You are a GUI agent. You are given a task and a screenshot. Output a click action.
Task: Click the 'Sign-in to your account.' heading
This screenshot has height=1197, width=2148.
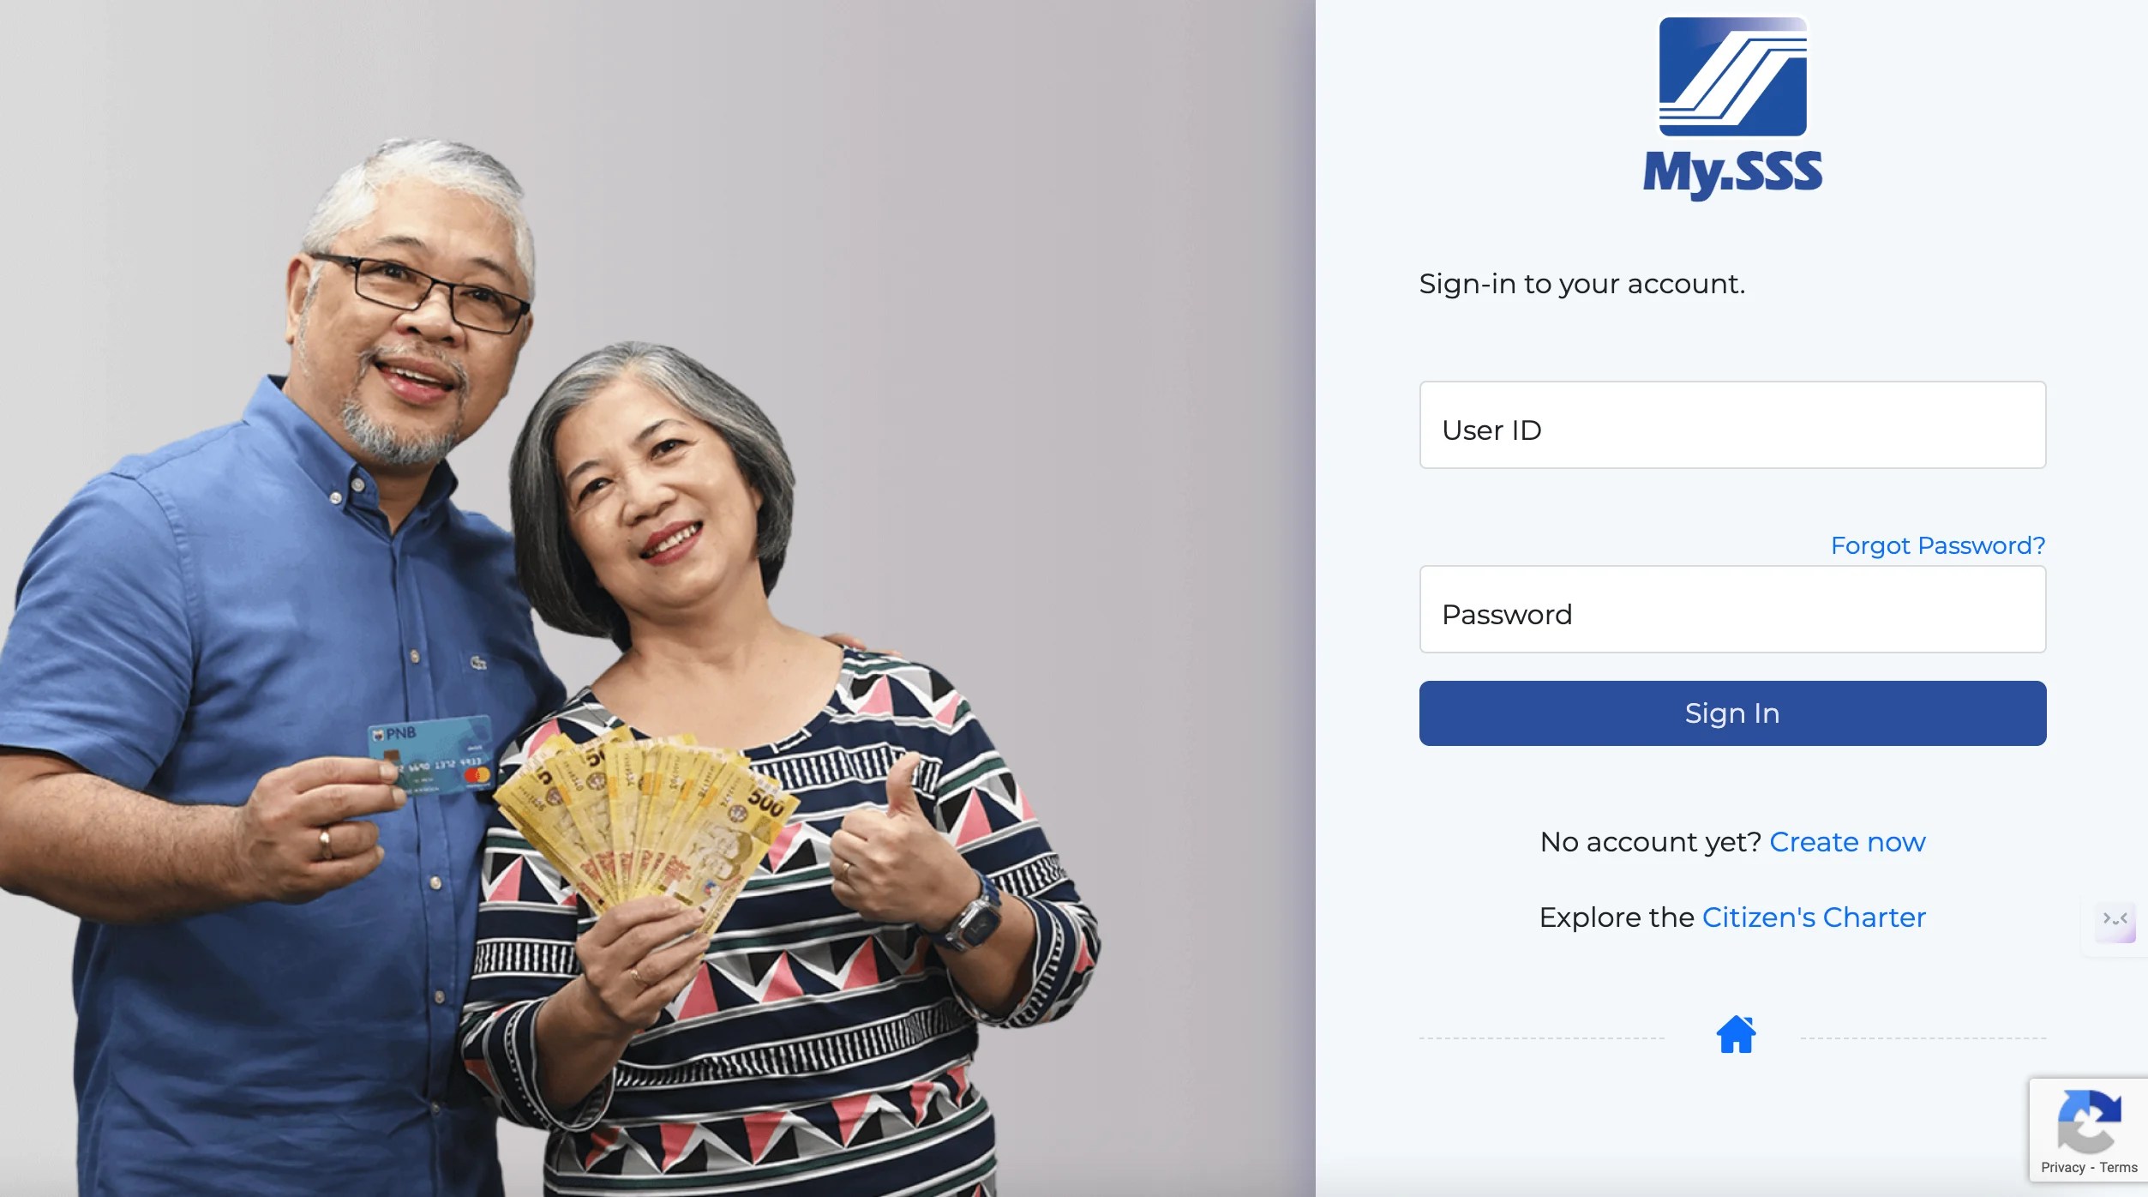pos(1581,284)
